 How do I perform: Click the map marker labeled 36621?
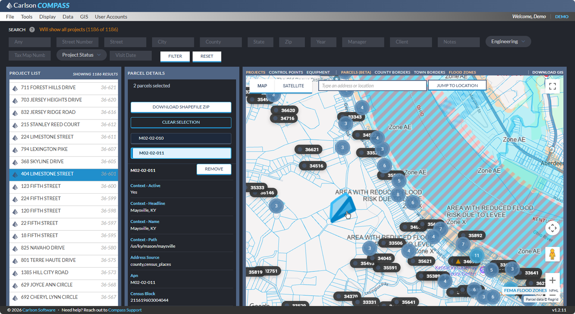[x=308, y=150]
